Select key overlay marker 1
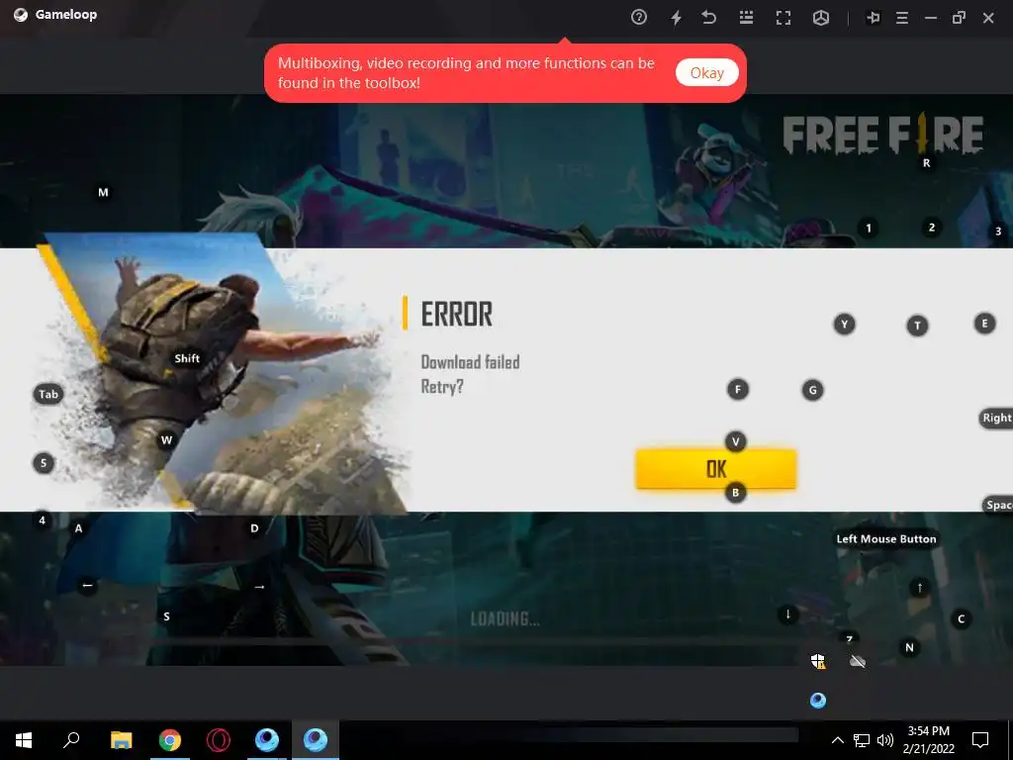This screenshot has width=1013, height=760. point(869,229)
